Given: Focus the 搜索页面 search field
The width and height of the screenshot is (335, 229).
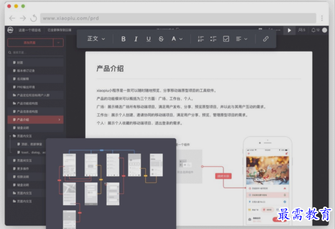Looking at the screenshot, I should click(x=36, y=52).
